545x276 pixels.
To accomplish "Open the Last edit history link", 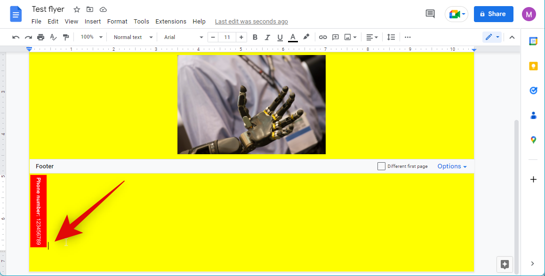I will [x=251, y=22].
